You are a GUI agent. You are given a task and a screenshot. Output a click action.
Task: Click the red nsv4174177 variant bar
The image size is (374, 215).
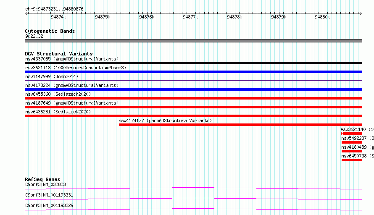coord(240,125)
